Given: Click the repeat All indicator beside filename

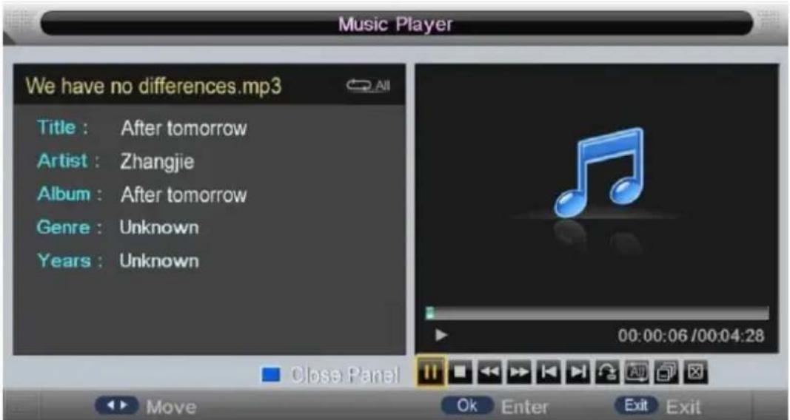Looking at the screenshot, I should 368,86.
